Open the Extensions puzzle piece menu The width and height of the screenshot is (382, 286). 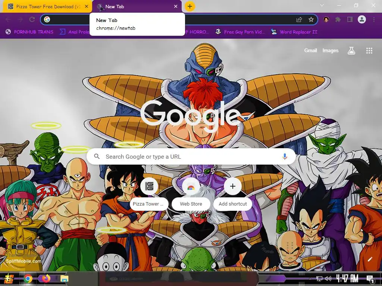click(x=338, y=19)
